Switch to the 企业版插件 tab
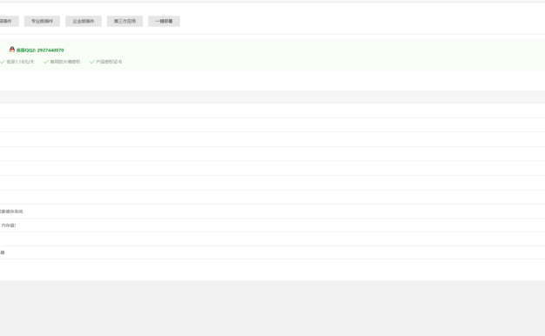Viewport: 545px width, 336px height. click(x=84, y=21)
